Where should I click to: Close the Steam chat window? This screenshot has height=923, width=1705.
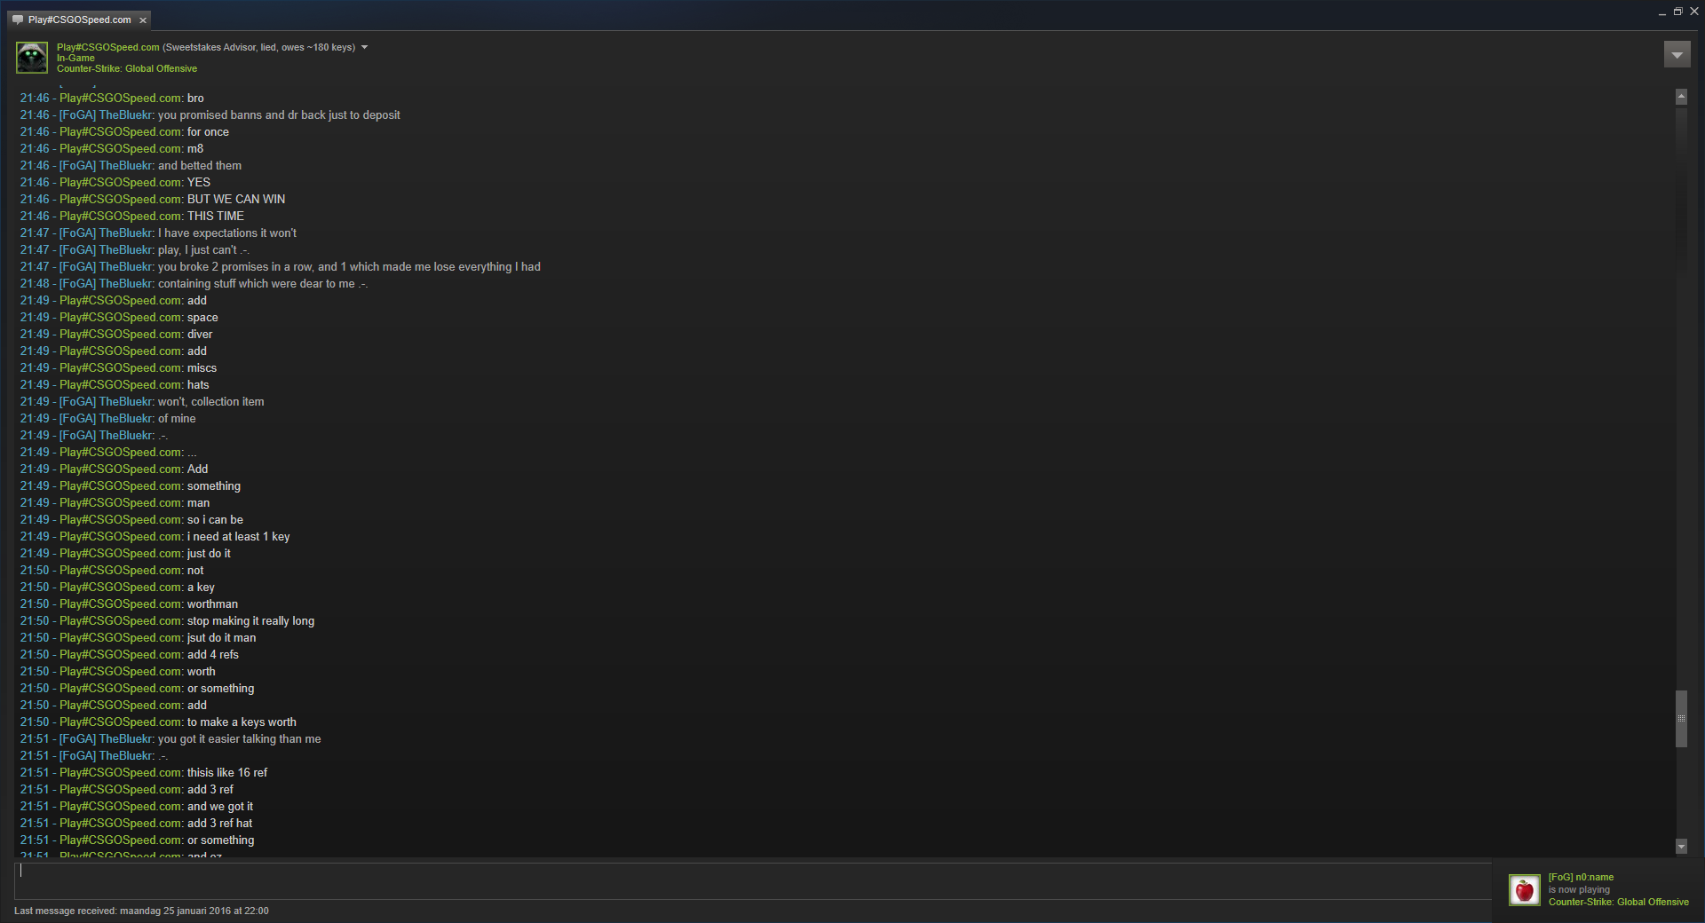(x=1693, y=12)
